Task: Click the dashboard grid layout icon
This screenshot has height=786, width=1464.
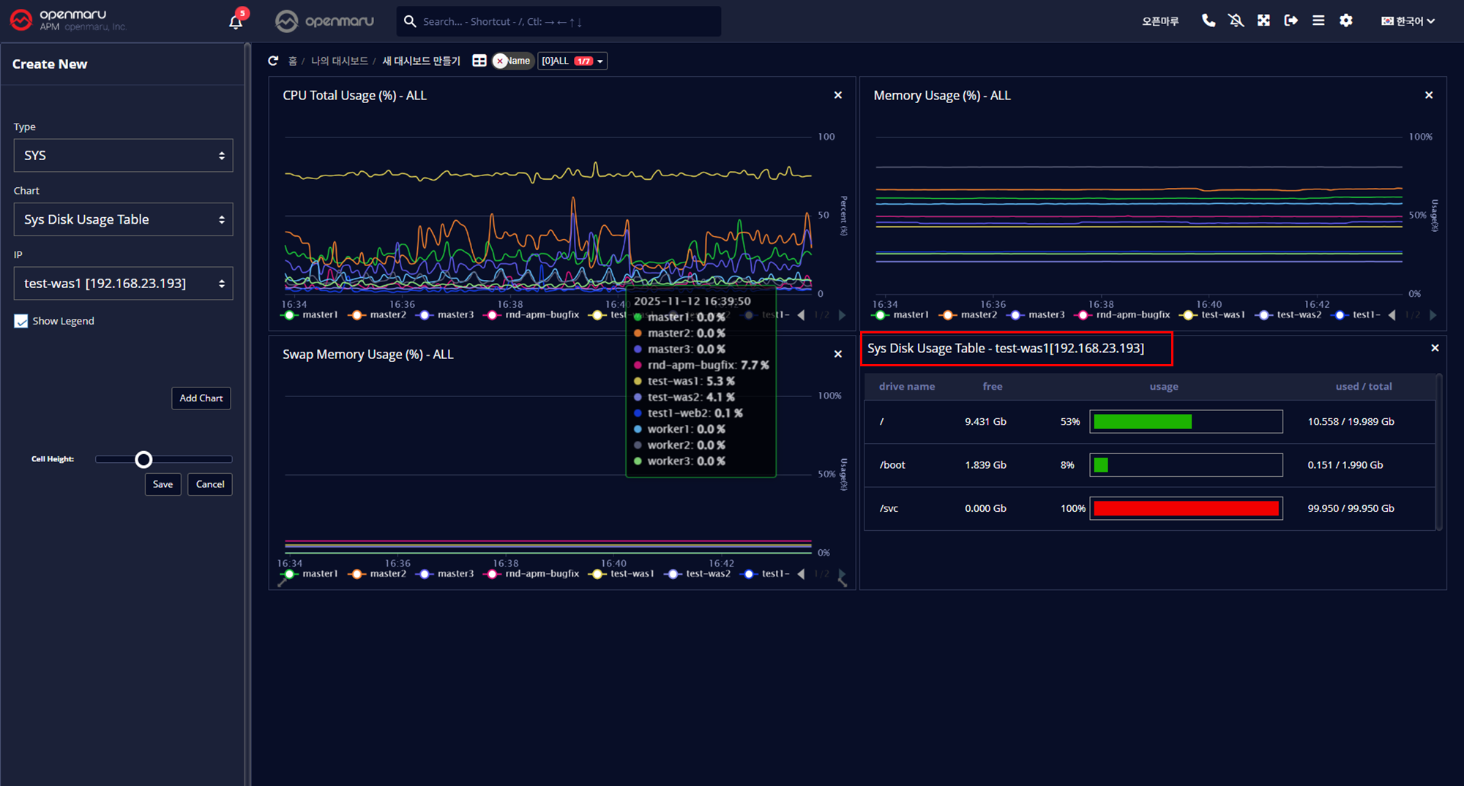Action: pyautogui.click(x=479, y=61)
